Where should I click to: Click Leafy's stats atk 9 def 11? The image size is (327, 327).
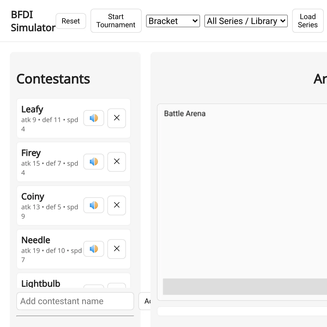(50, 124)
